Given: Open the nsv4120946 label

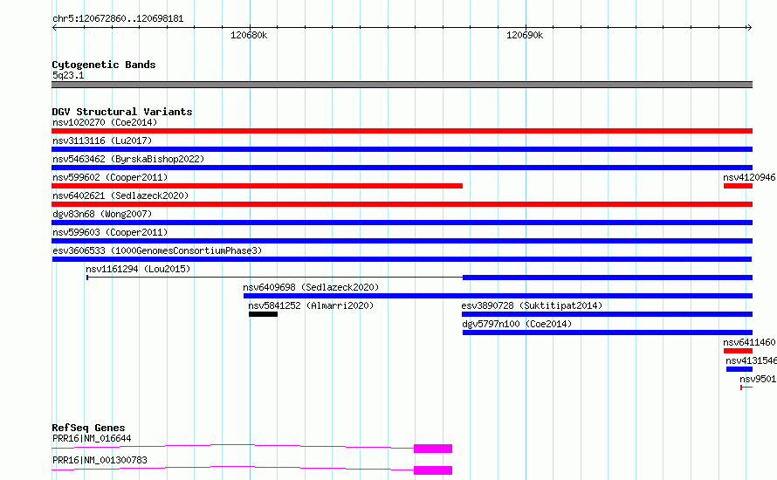Looking at the screenshot, I should [749, 177].
